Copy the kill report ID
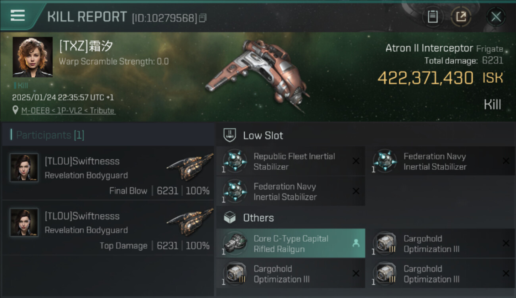 203,18
